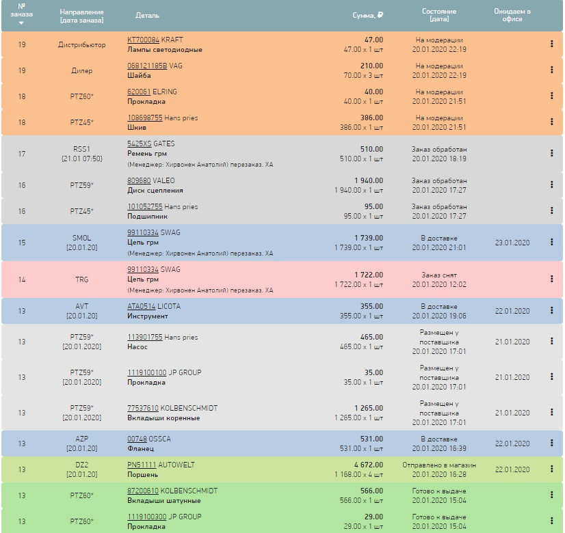Screen dimensions: 565x533
Task: Open part number link 1119100300
Action: pos(146,517)
